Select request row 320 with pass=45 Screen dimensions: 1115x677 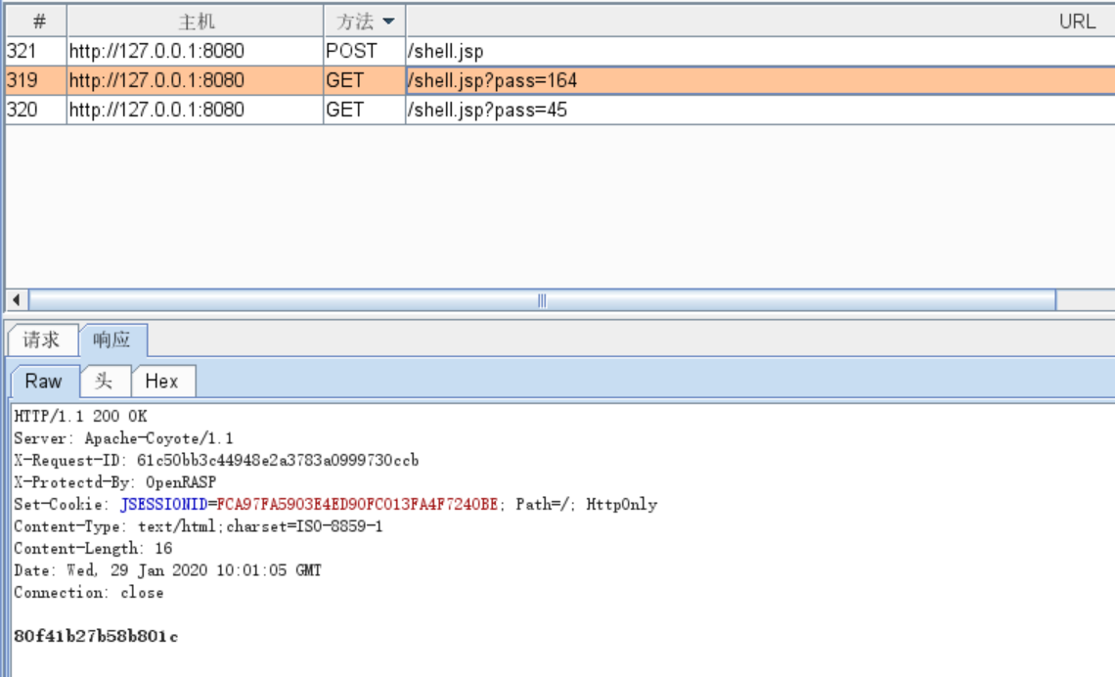[x=560, y=110]
